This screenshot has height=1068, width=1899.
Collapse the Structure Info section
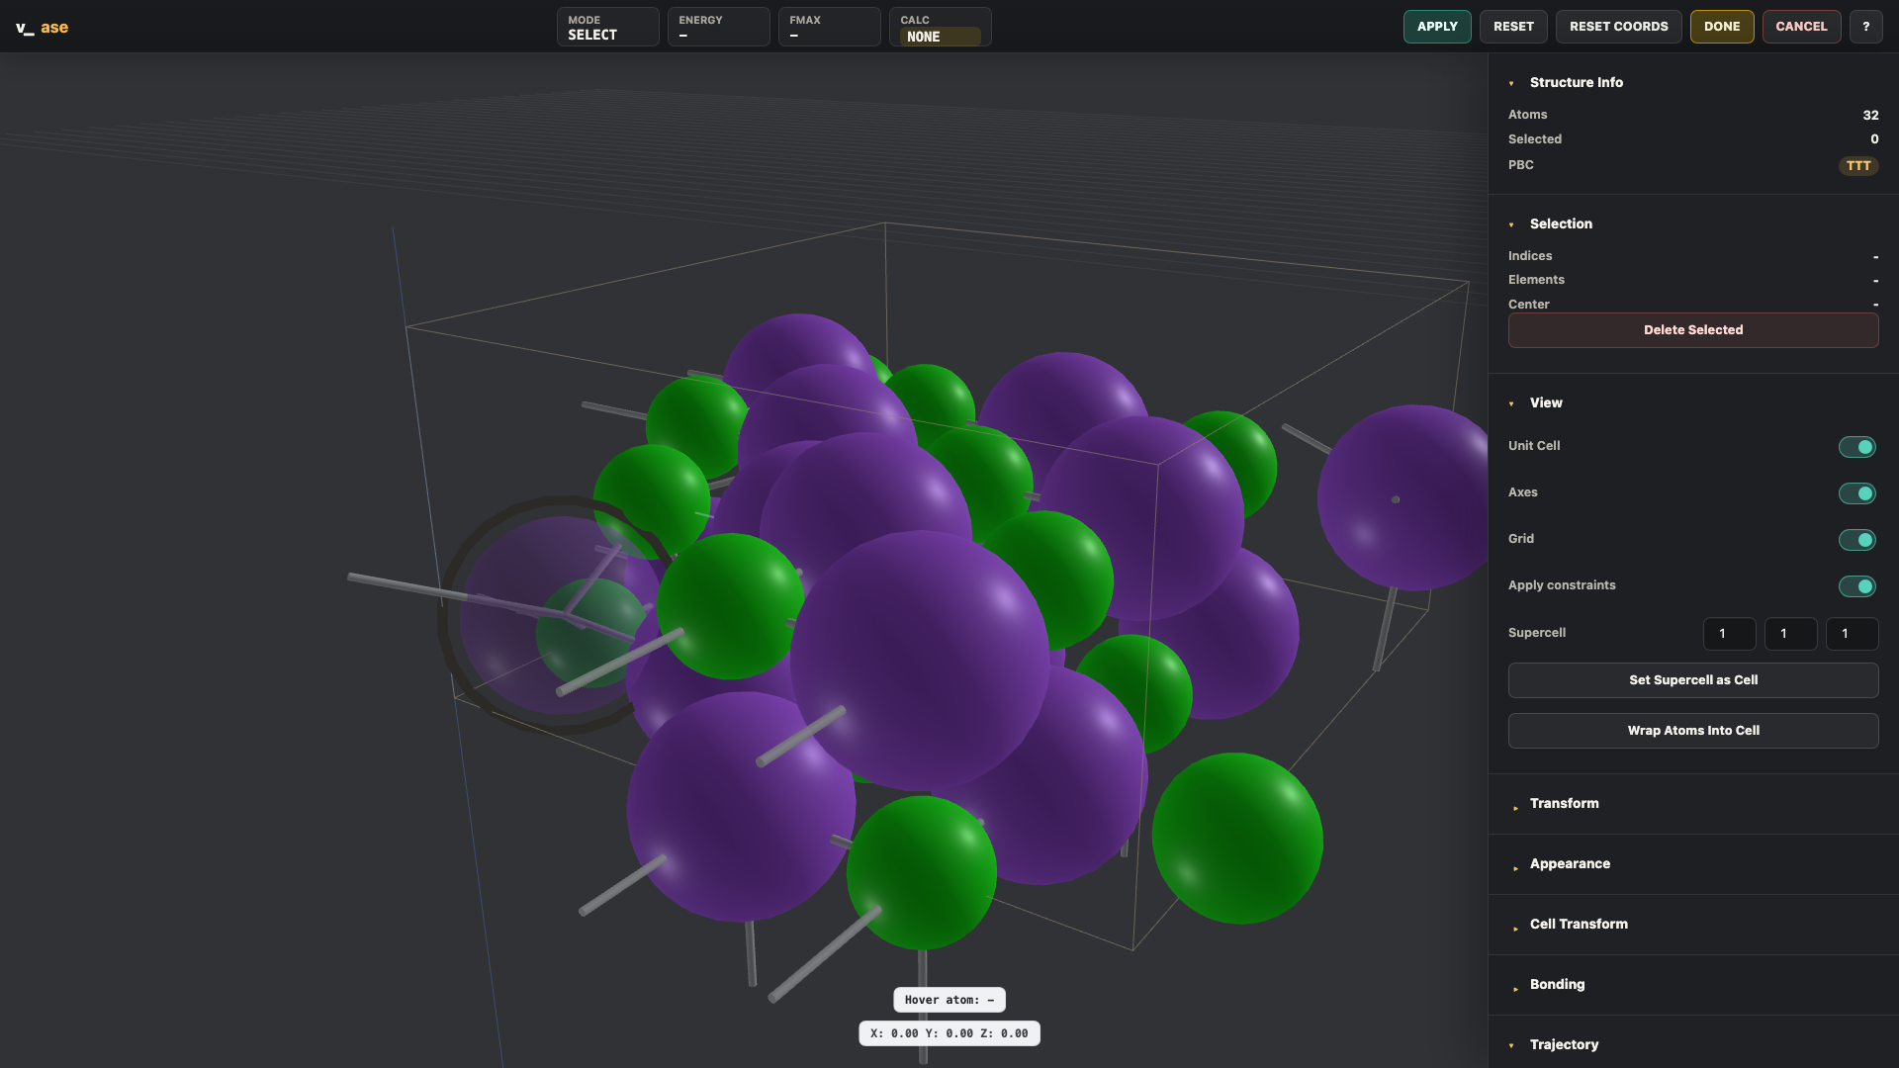(x=1576, y=83)
